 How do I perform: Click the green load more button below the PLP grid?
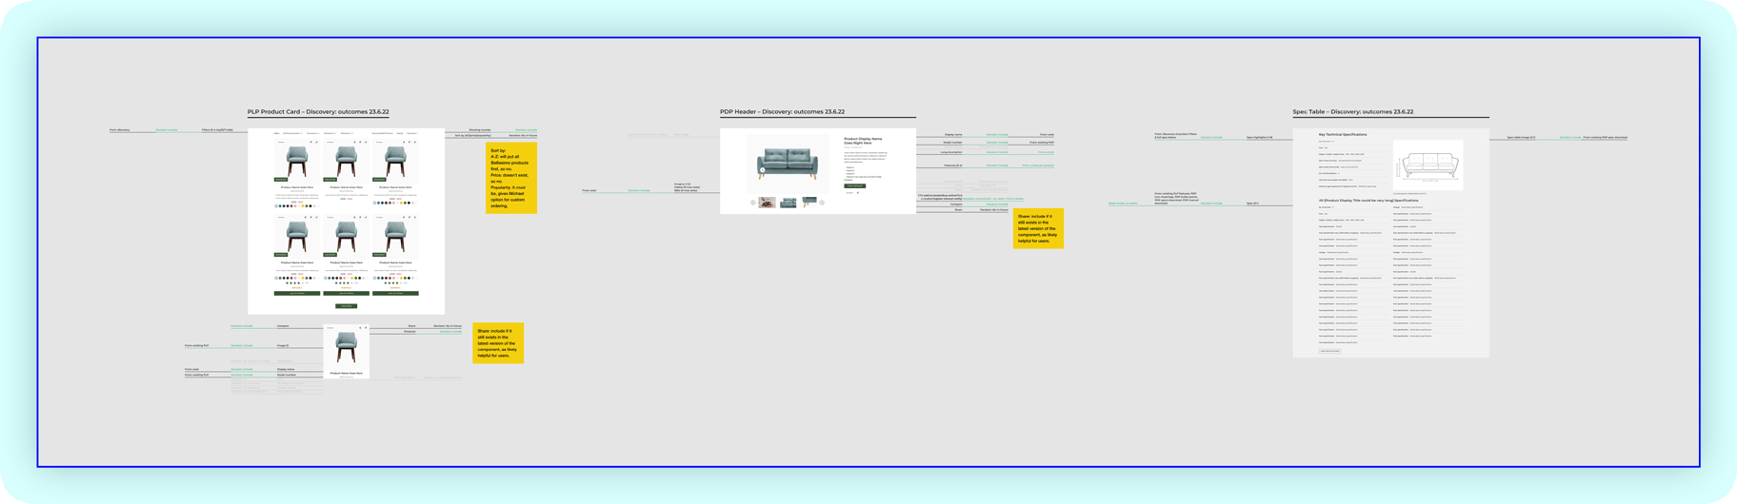coord(347,306)
